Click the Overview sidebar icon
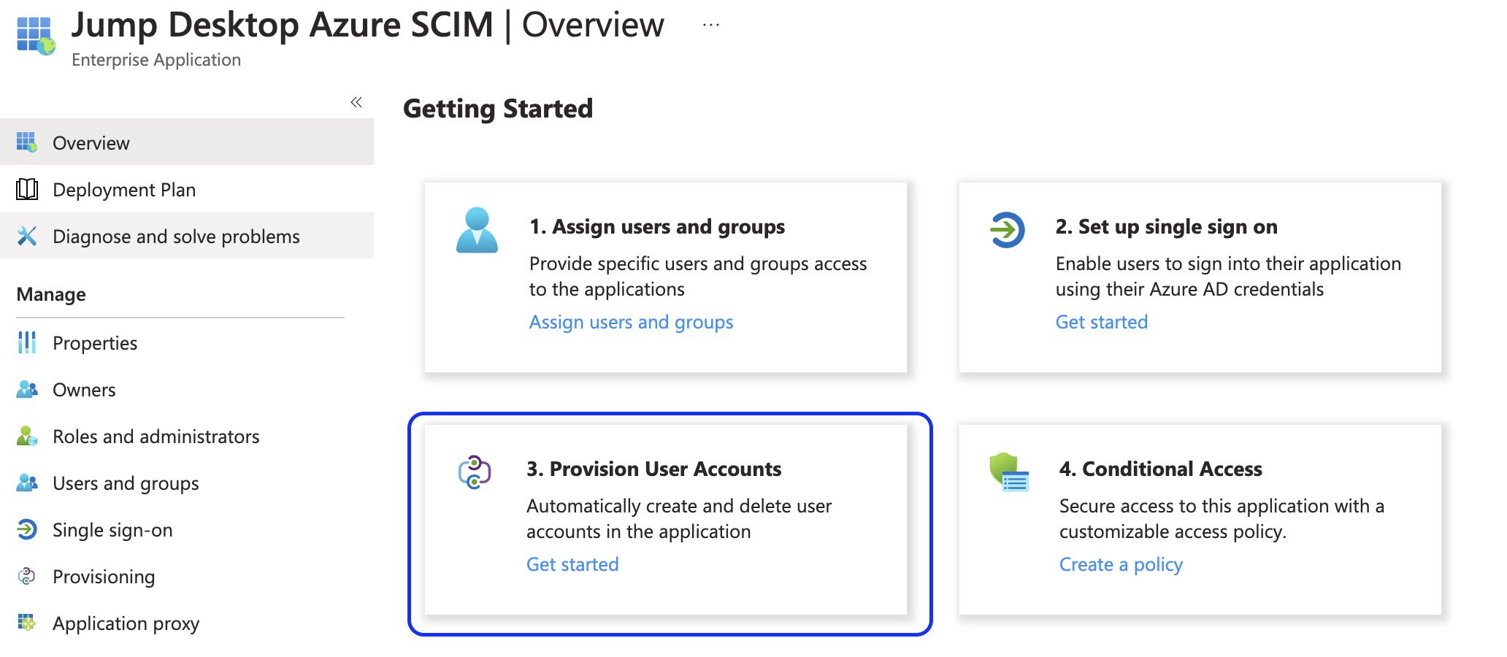 pos(27,142)
